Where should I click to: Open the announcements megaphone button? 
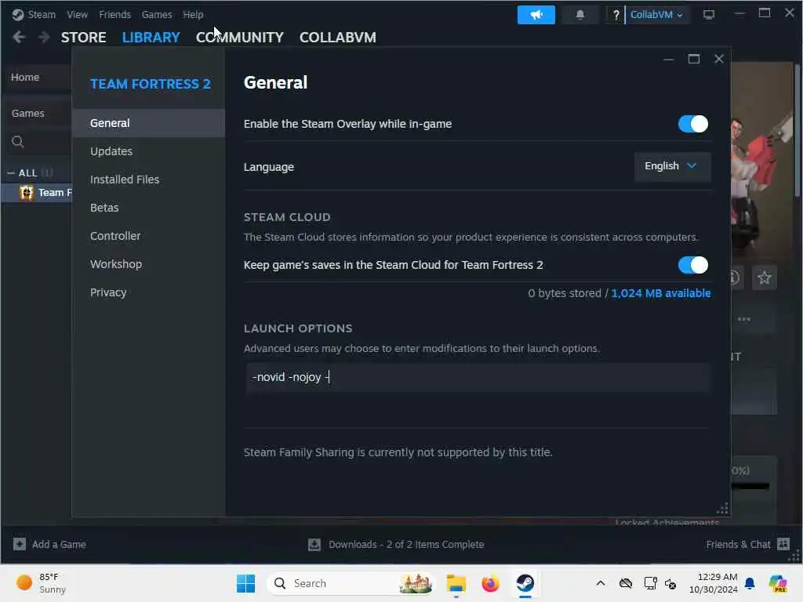[x=536, y=15]
